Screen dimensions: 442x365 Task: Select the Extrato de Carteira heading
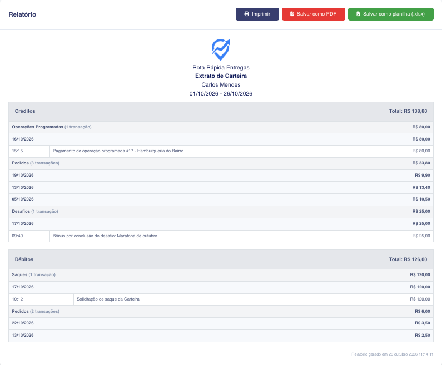(x=221, y=76)
